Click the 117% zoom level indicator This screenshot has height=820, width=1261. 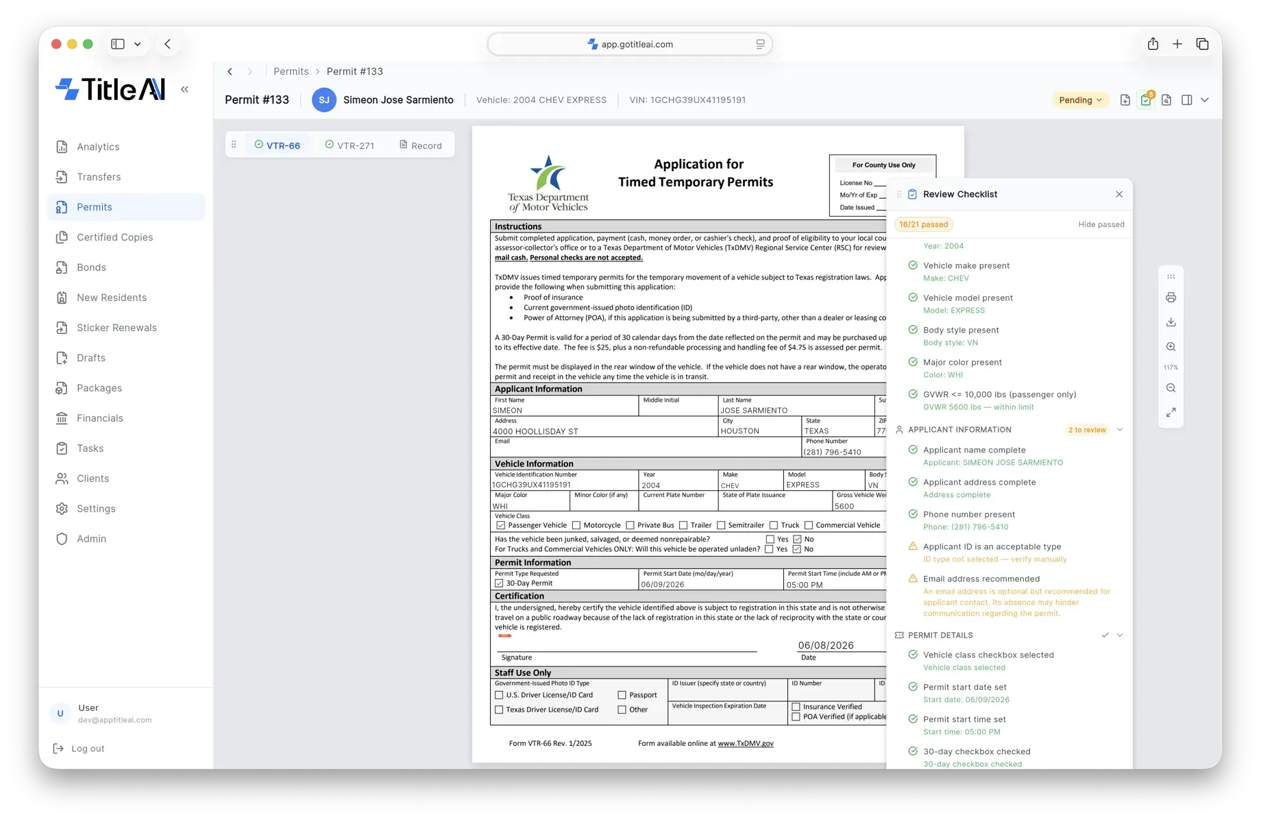click(1171, 367)
